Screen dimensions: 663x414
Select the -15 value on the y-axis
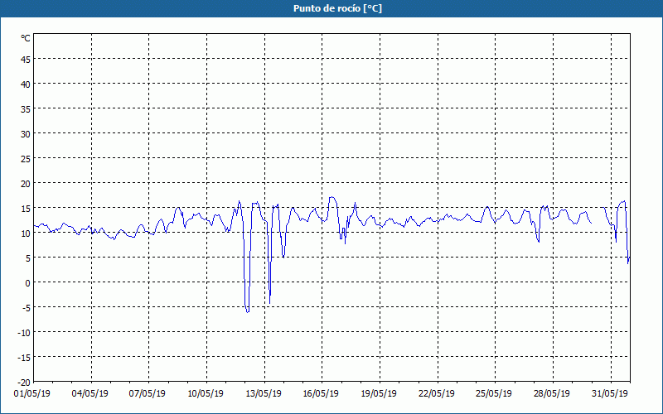click(x=24, y=358)
